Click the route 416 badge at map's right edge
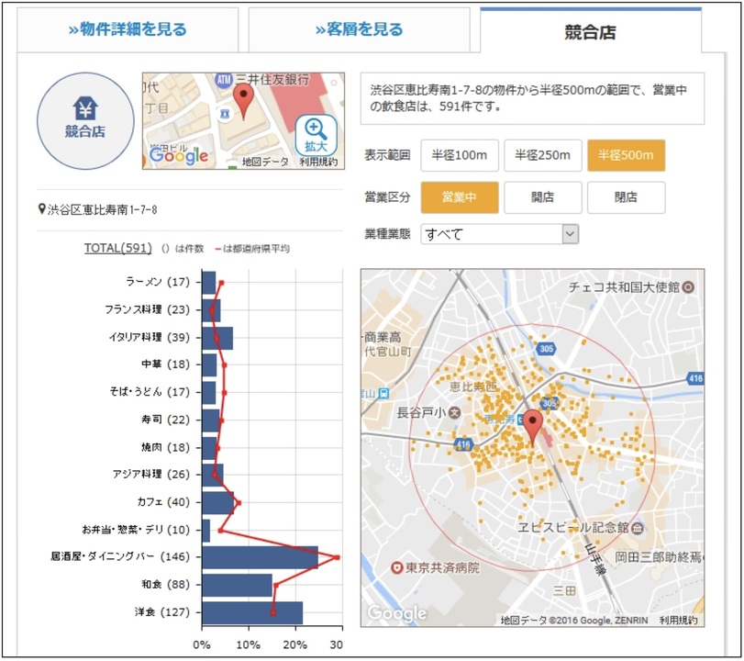Viewport: 744px width, 661px height. click(695, 378)
